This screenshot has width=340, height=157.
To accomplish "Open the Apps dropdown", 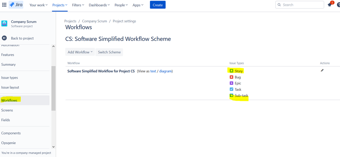I will 138,5.
